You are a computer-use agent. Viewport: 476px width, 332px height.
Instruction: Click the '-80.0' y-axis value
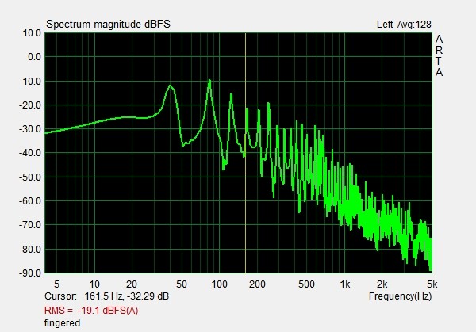pyautogui.click(x=30, y=250)
